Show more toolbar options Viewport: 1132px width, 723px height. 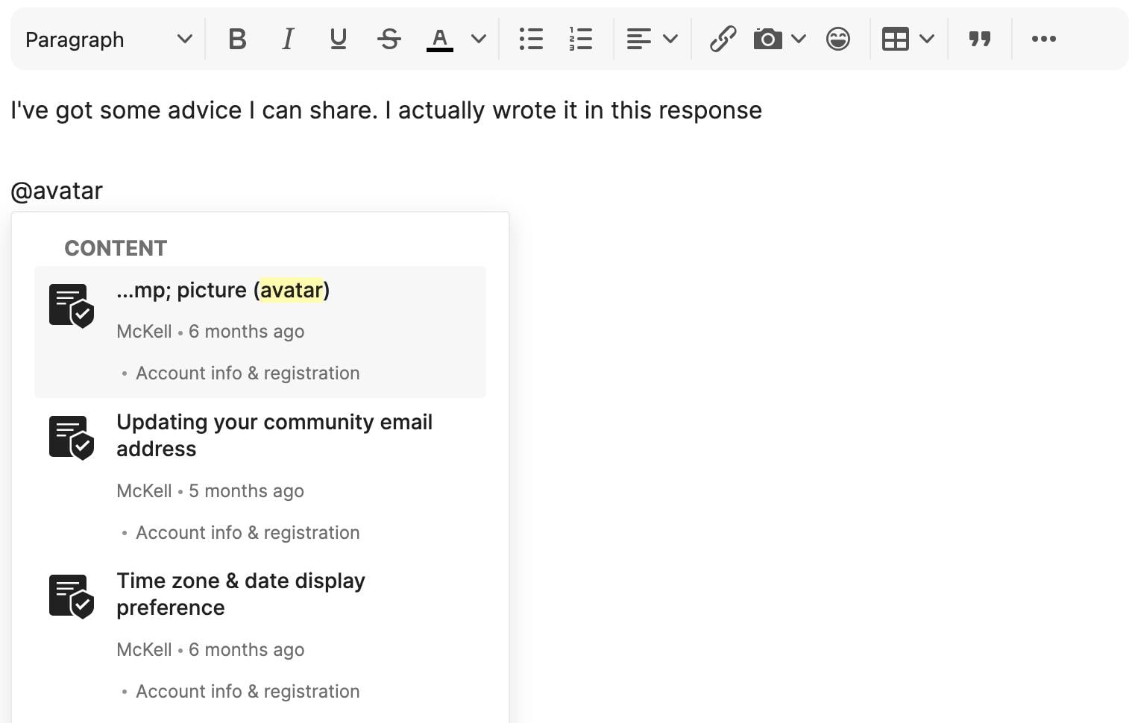point(1043,39)
